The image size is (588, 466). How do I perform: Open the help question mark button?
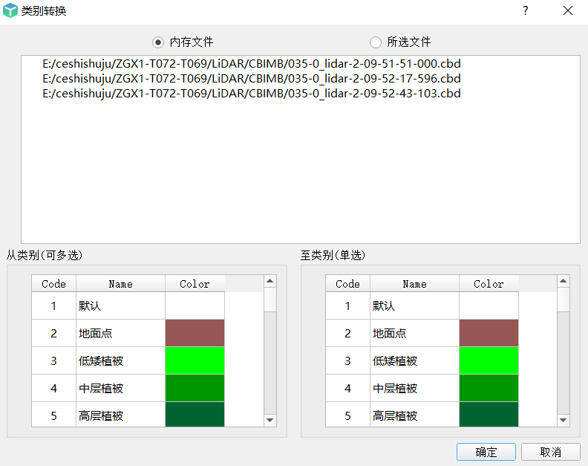click(526, 10)
